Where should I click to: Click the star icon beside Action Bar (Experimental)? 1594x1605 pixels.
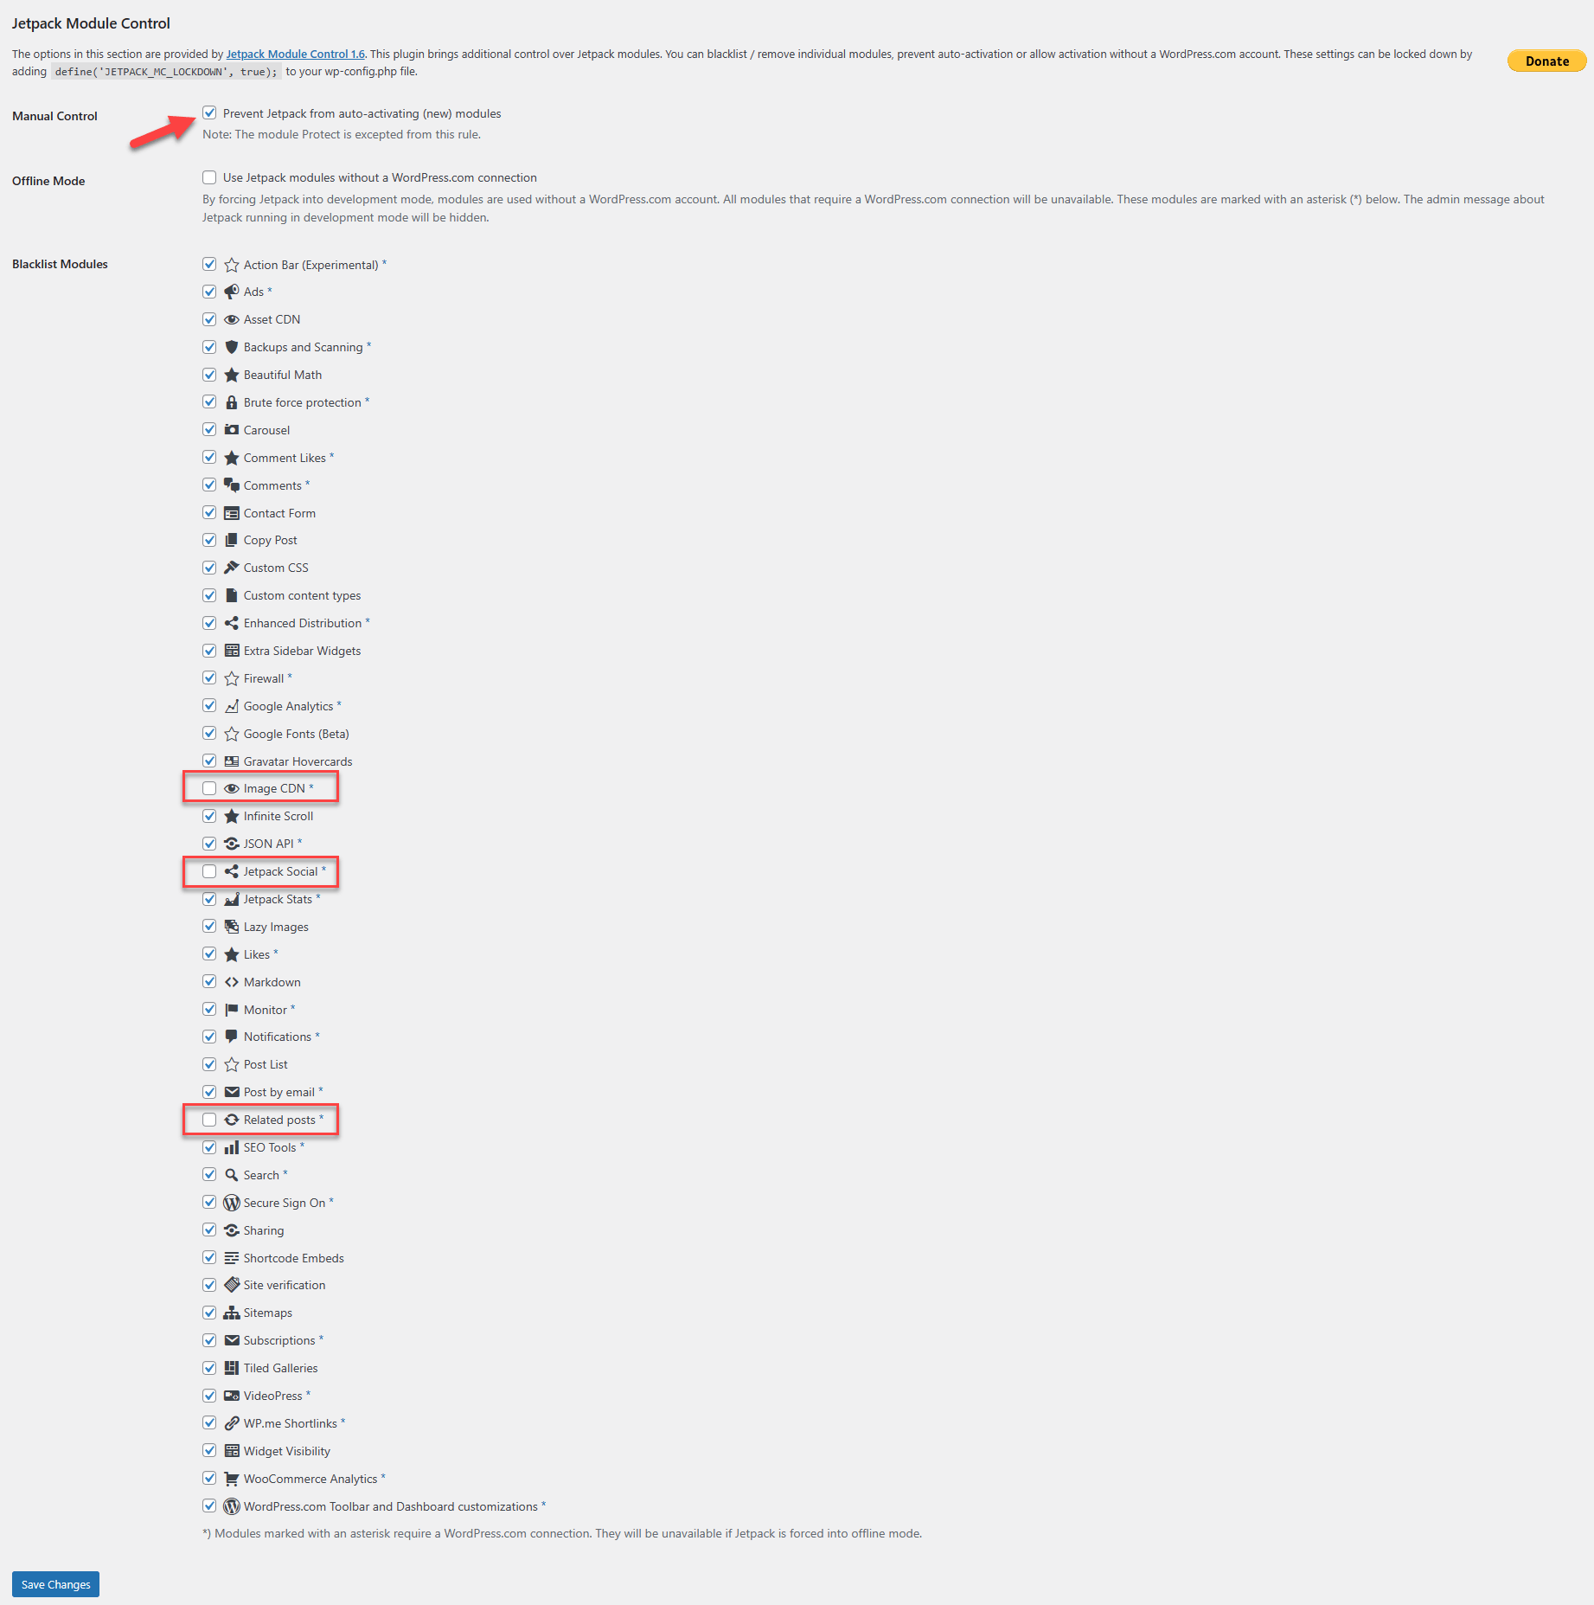point(232,265)
